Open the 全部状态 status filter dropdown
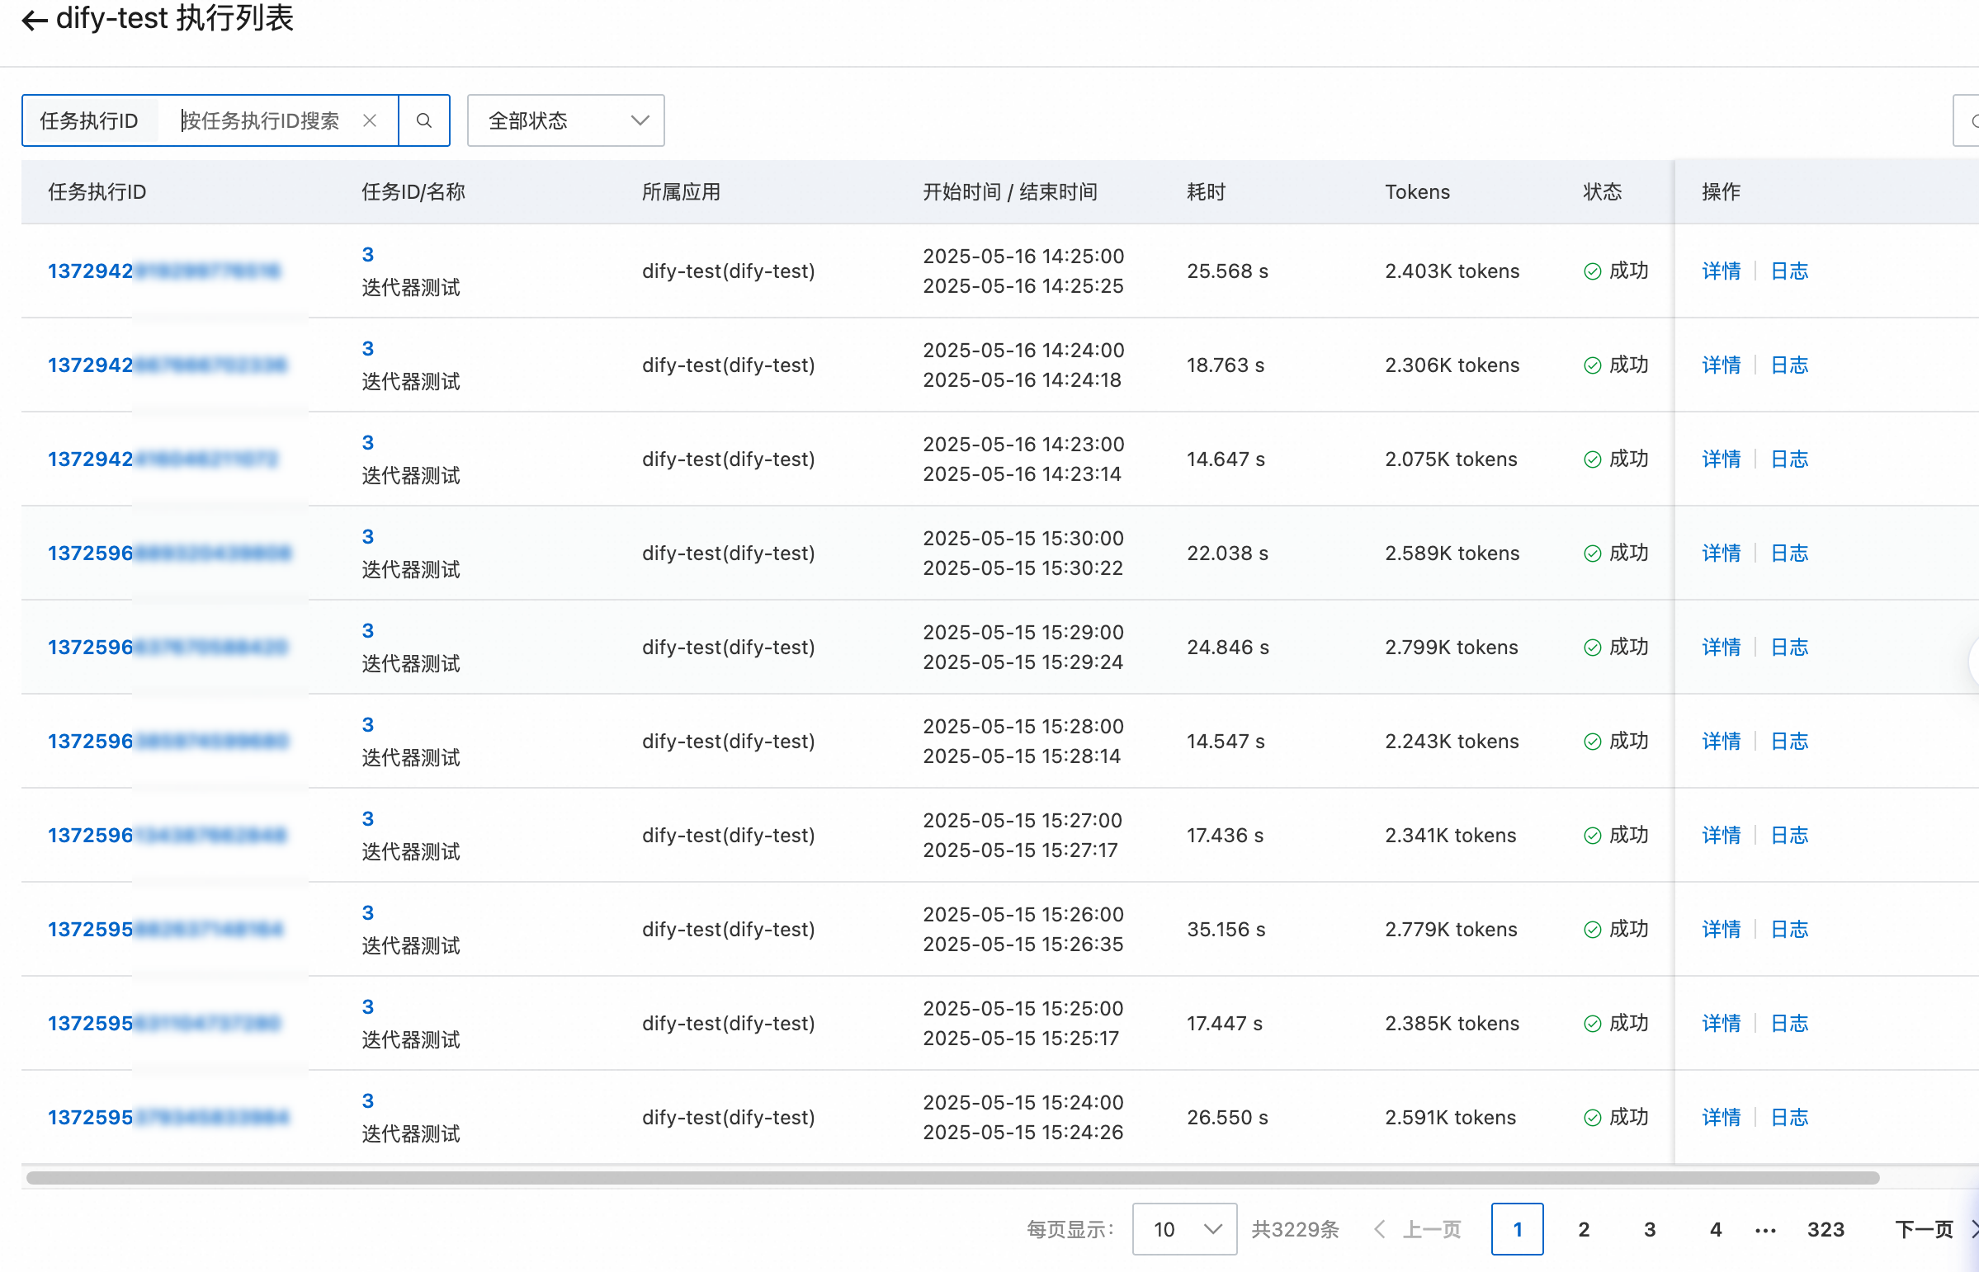This screenshot has width=1979, height=1272. click(x=565, y=120)
